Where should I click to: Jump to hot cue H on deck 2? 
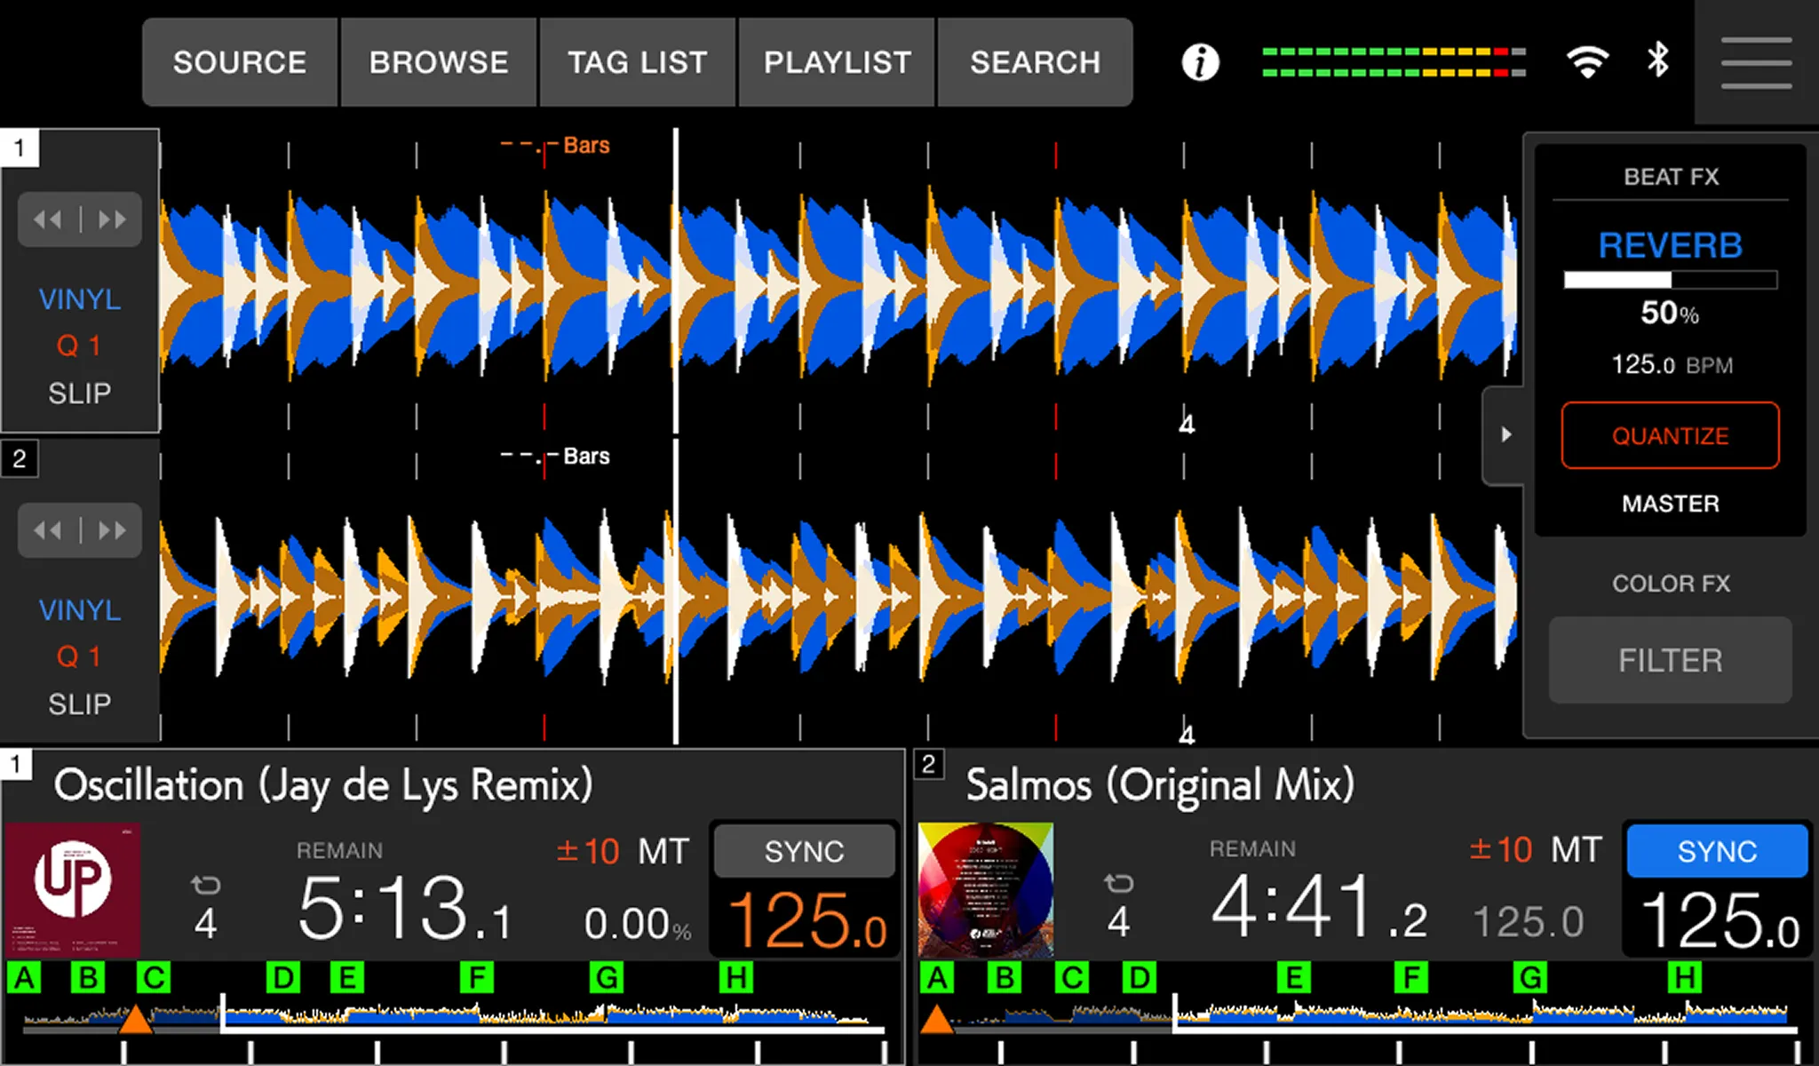pos(1684,978)
